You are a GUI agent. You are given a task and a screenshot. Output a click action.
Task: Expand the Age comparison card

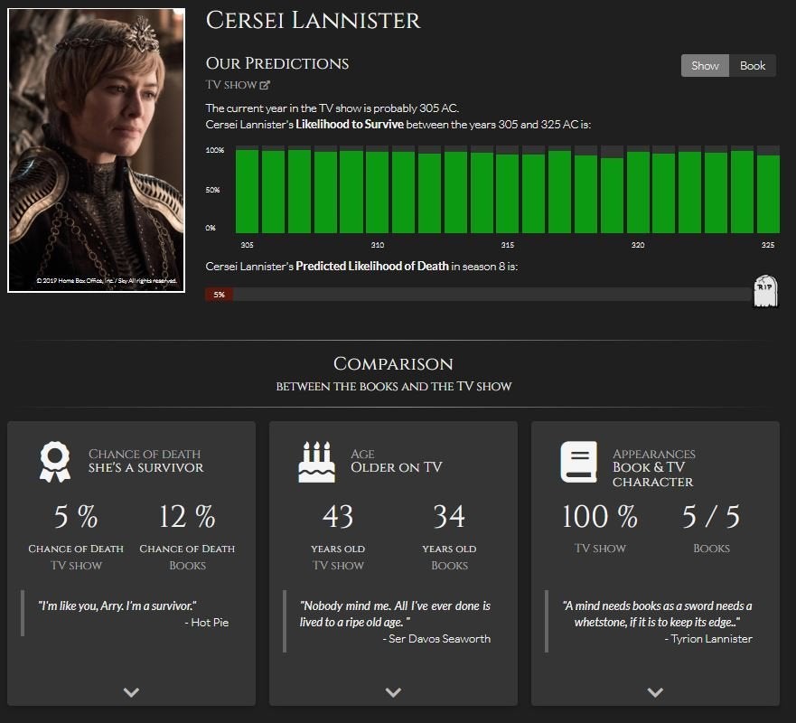point(393,691)
